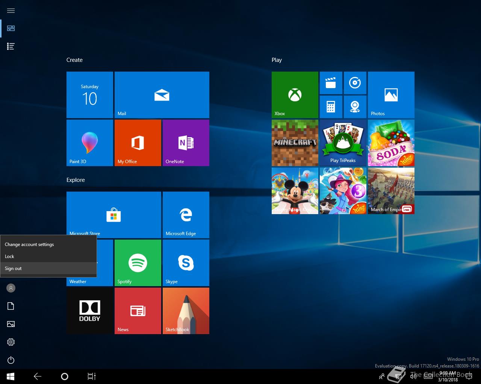
Task: Open the Action Center notification icon
Action: [x=469, y=376]
